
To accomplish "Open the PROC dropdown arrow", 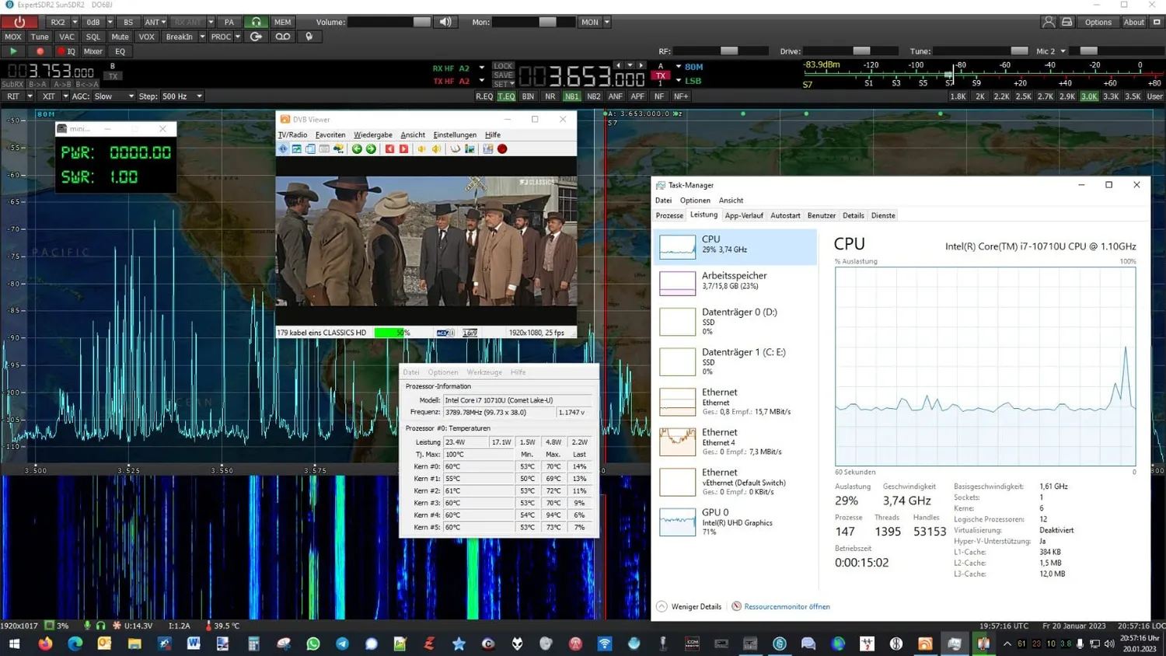I will (x=238, y=37).
